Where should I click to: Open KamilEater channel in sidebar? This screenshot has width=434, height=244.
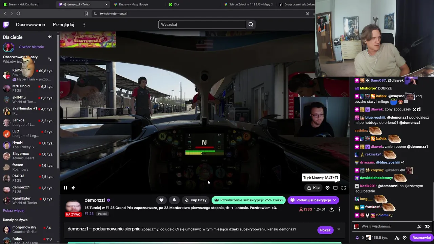click(28, 201)
